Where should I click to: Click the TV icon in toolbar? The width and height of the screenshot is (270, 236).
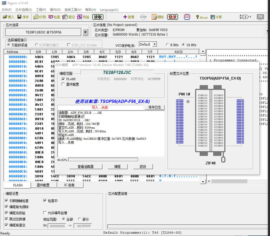[260, 17]
